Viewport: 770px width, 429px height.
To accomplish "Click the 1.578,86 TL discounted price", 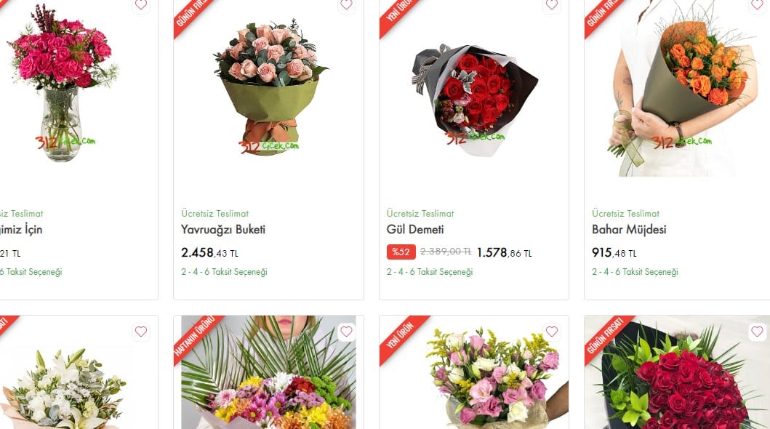I will coord(505,253).
